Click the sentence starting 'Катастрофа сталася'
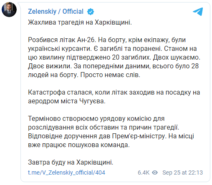 click(x=114, y=97)
